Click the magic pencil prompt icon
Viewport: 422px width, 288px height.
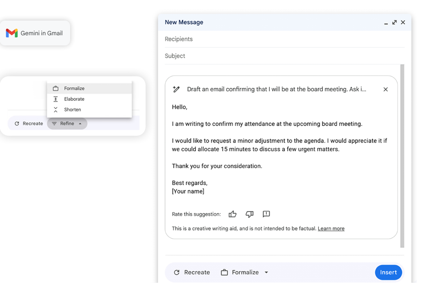click(176, 90)
